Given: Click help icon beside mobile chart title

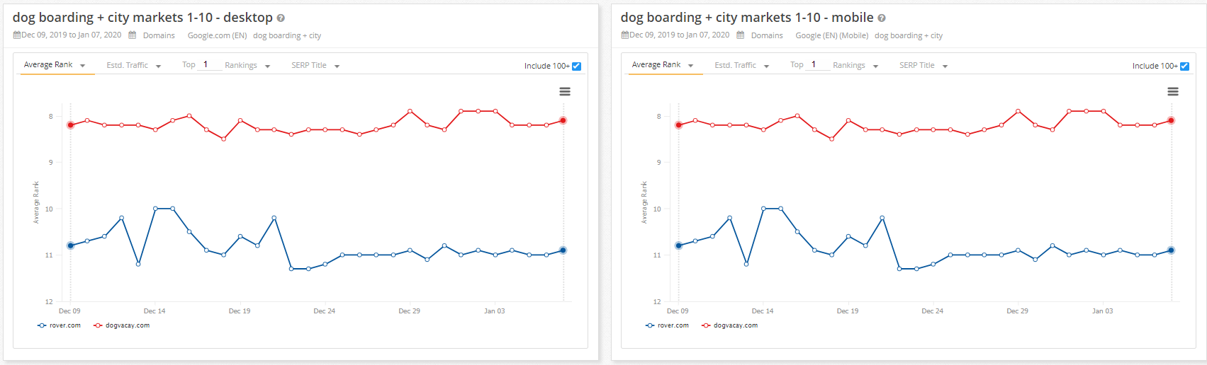Looking at the screenshot, I should [882, 18].
